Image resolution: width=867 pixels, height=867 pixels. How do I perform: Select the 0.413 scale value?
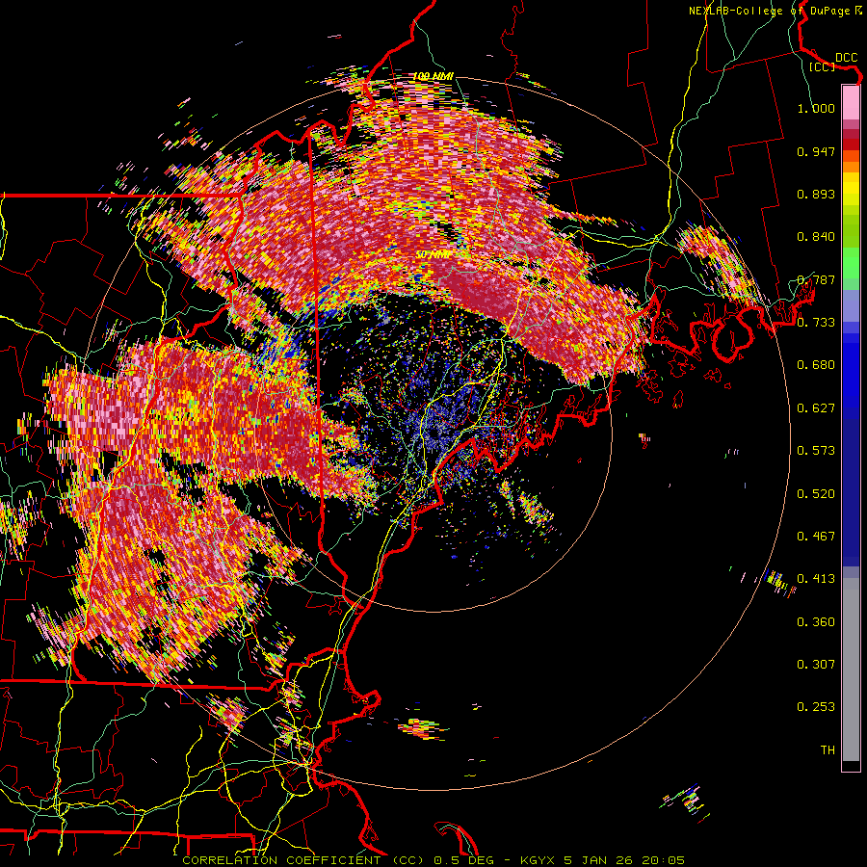816,579
